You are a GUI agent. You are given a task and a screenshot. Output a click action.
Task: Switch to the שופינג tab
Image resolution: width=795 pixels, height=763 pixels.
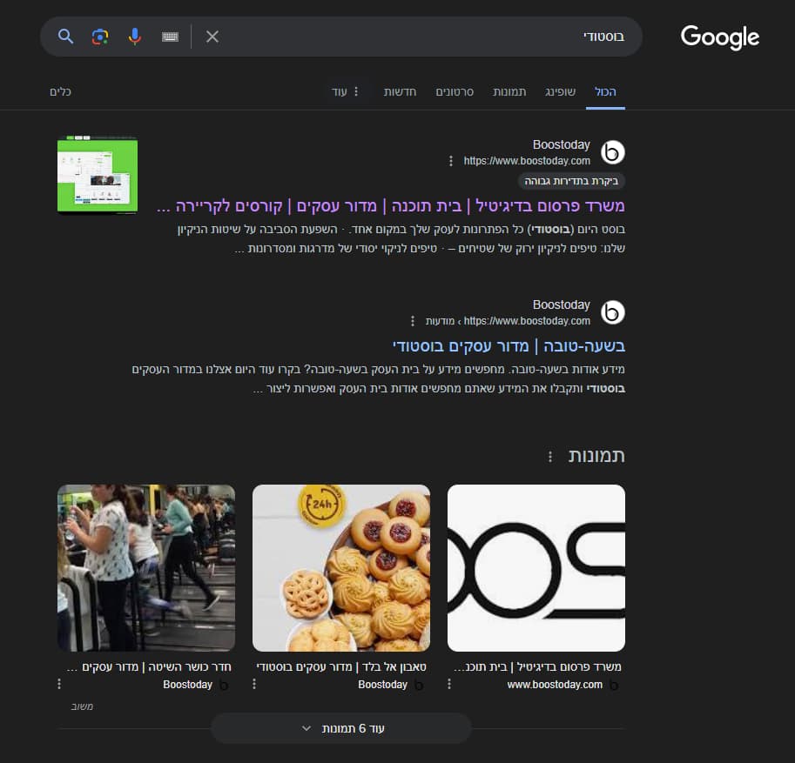[560, 91]
